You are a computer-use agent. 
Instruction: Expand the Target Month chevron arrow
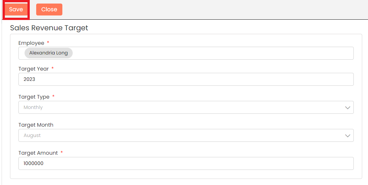(348, 136)
